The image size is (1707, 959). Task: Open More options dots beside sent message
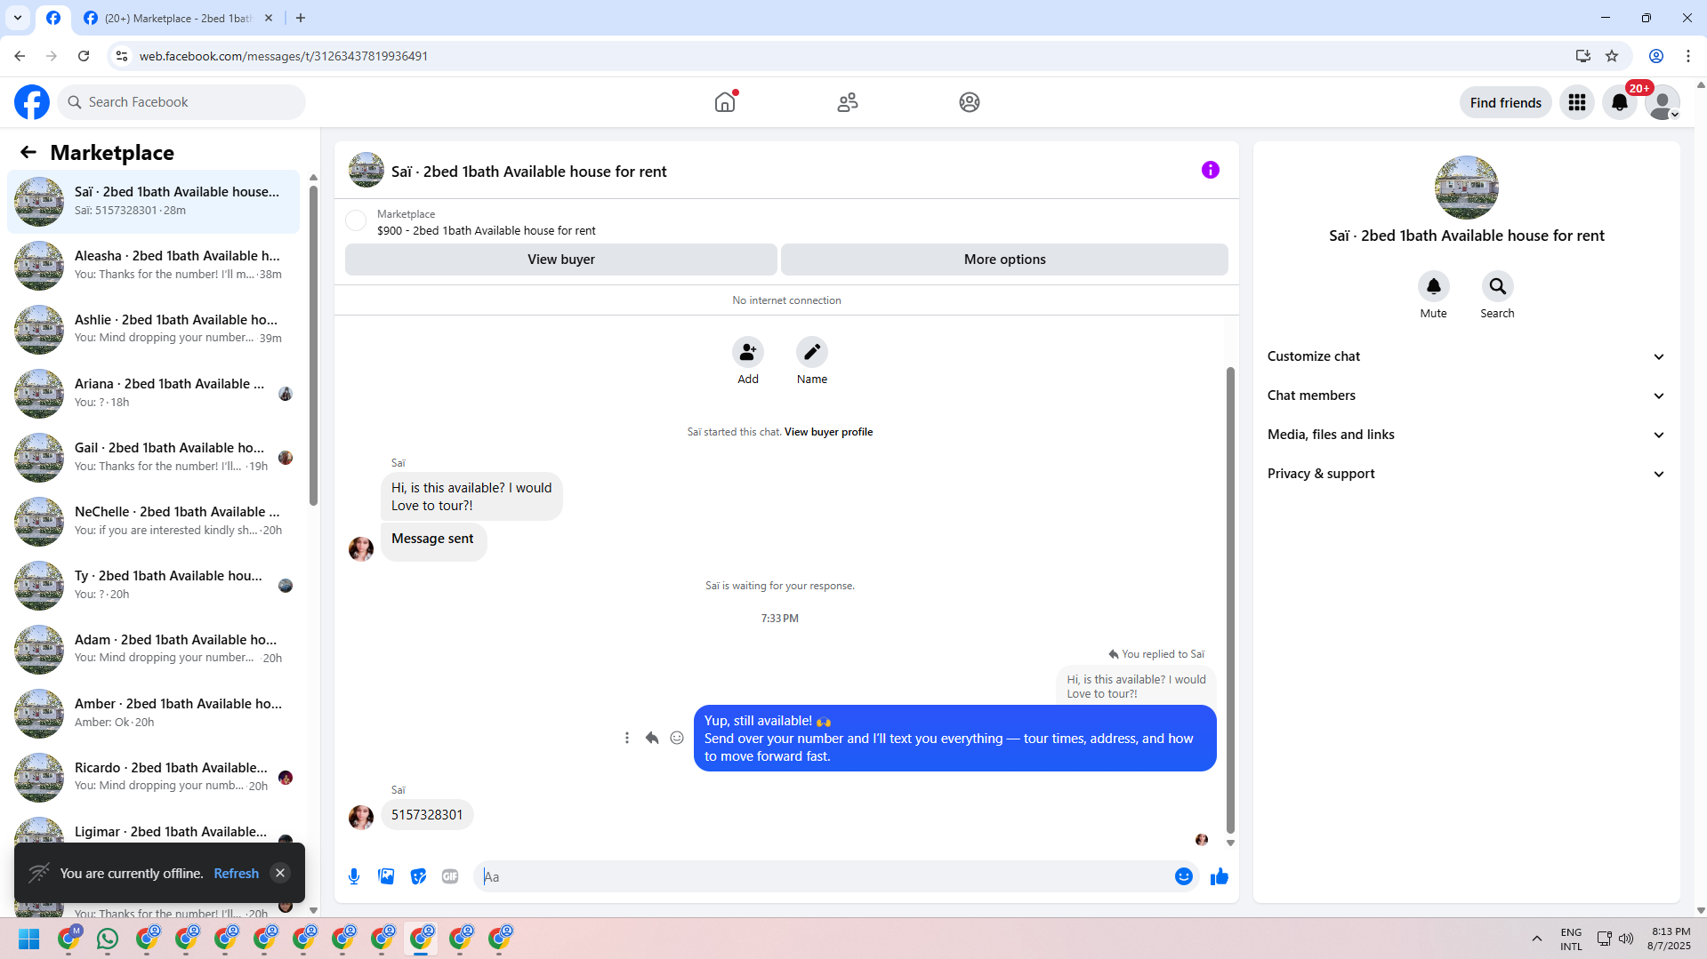tap(627, 738)
